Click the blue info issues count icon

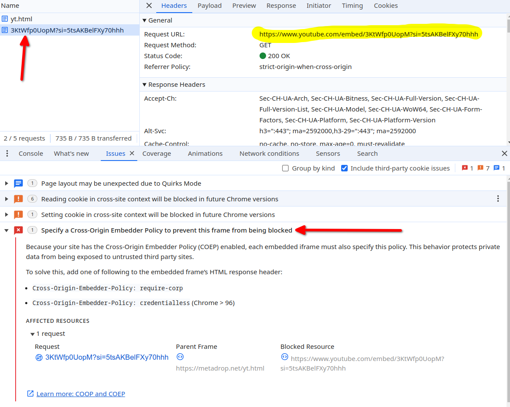coord(497,168)
